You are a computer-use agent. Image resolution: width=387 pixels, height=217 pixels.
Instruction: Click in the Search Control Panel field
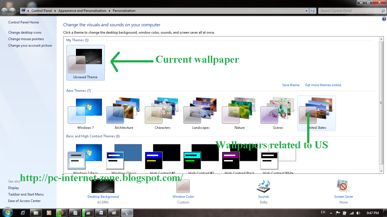[x=350, y=11]
